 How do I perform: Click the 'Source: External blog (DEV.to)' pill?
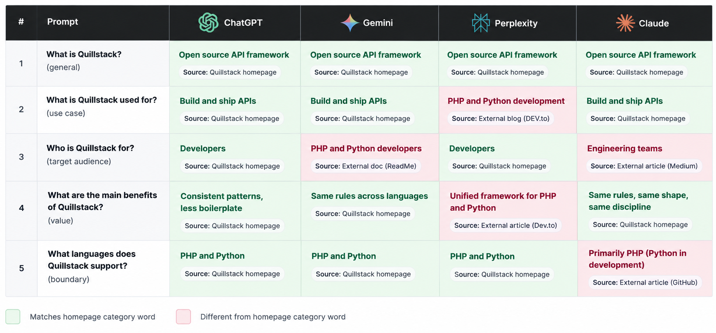click(x=501, y=118)
